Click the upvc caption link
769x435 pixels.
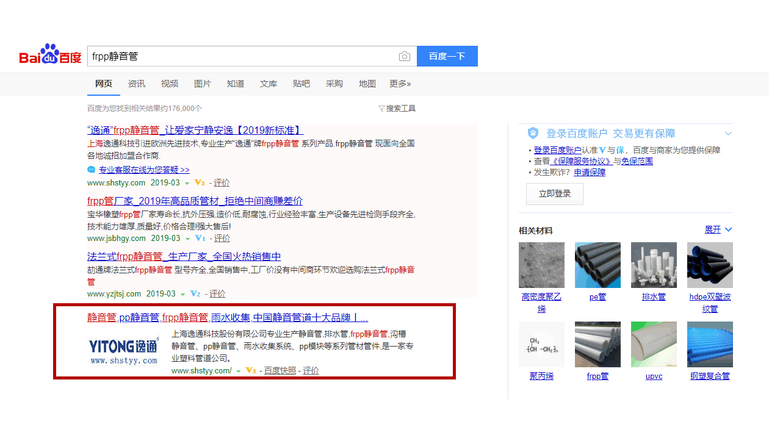coord(654,376)
